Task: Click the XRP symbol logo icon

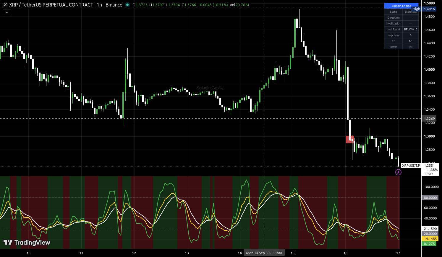Action: 5,5
